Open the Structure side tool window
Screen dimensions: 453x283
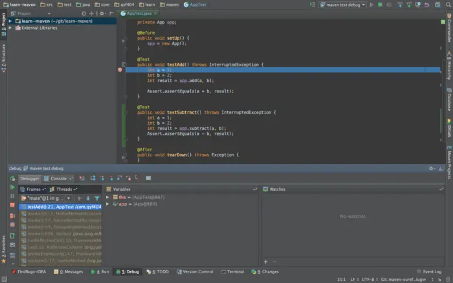click(x=3, y=58)
